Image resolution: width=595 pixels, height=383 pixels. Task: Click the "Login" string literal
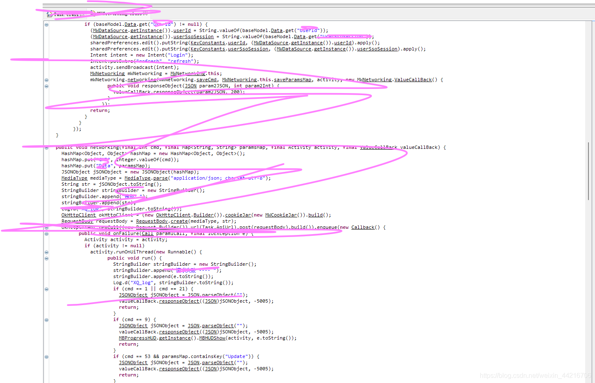(178, 55)
